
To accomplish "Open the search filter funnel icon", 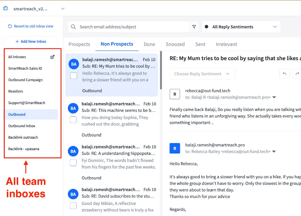I will point(194,27).
